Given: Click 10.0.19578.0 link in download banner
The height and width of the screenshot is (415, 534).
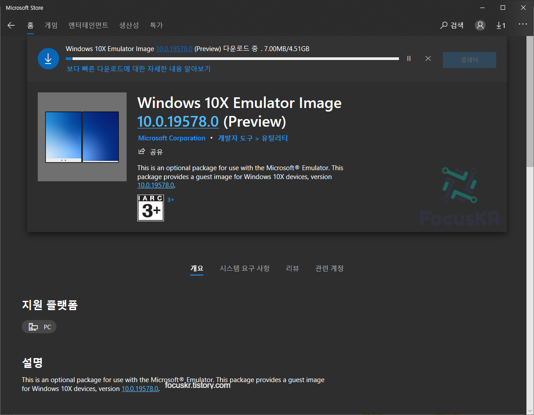Looking at the screenshot, I should pyautogui.click(x=174, y=49).
